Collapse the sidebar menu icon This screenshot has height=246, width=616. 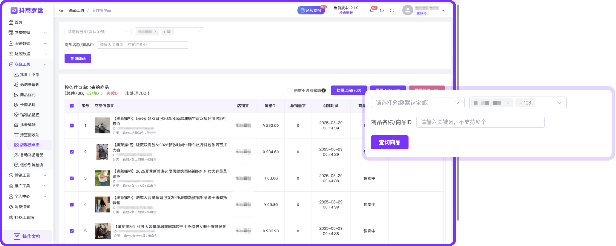tap(61, 10)
